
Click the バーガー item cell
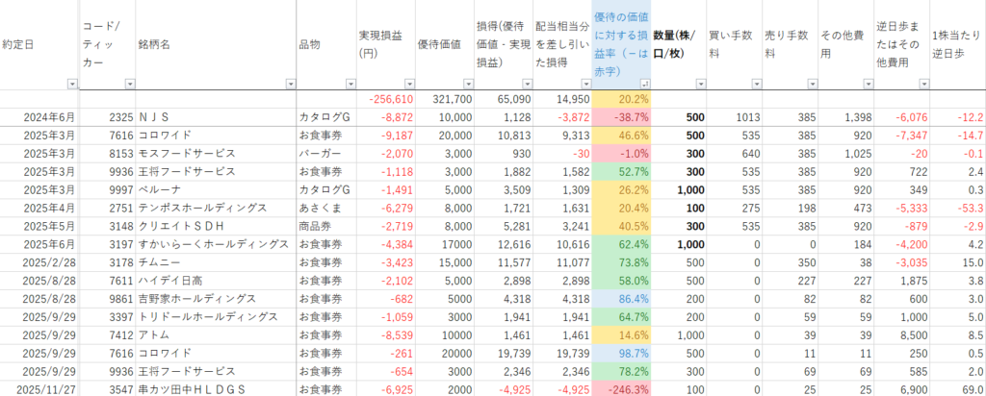point(324,153)
